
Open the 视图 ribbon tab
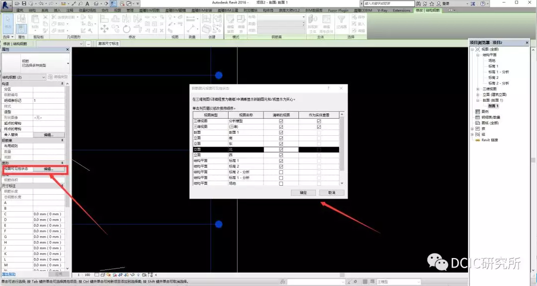(x=117, y=10)
